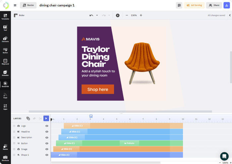
Task: Expand the undo history dropdown arrow
Action: [x=97, y=15]
